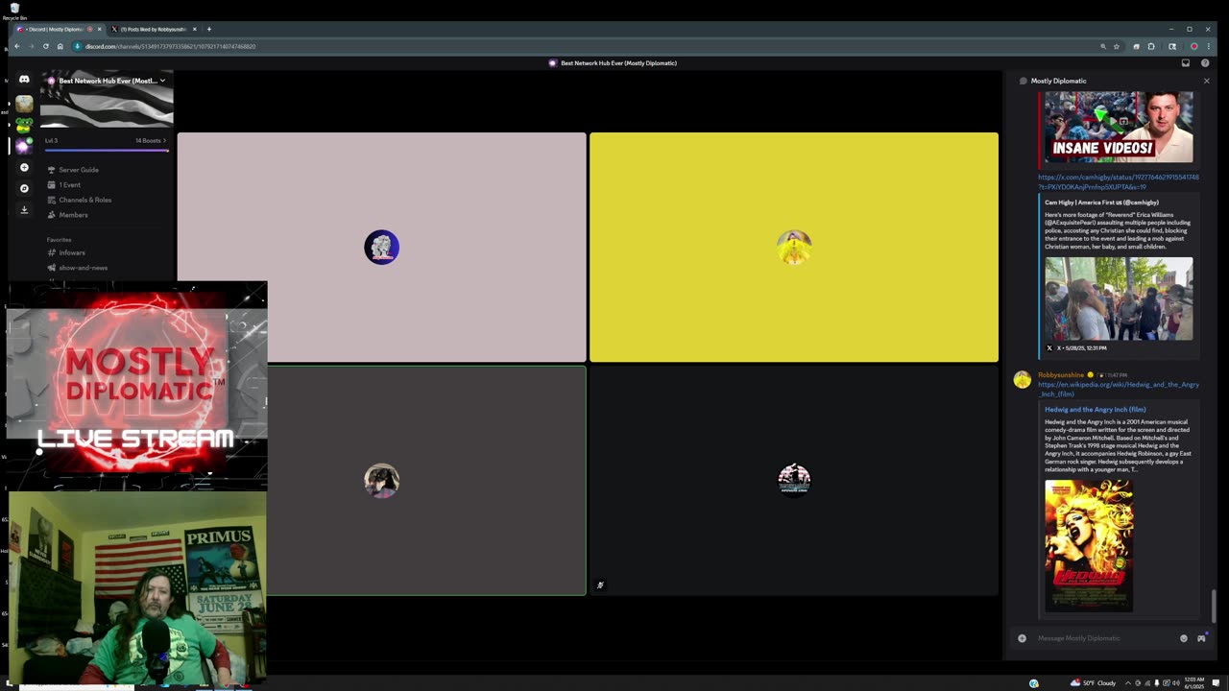Click muted microphone icon on speaking tile

pos(600,584)
